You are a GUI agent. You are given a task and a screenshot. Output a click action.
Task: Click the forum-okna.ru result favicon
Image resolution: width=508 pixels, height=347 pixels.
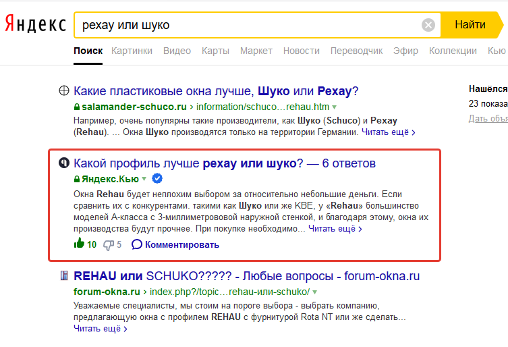[64, 275]
